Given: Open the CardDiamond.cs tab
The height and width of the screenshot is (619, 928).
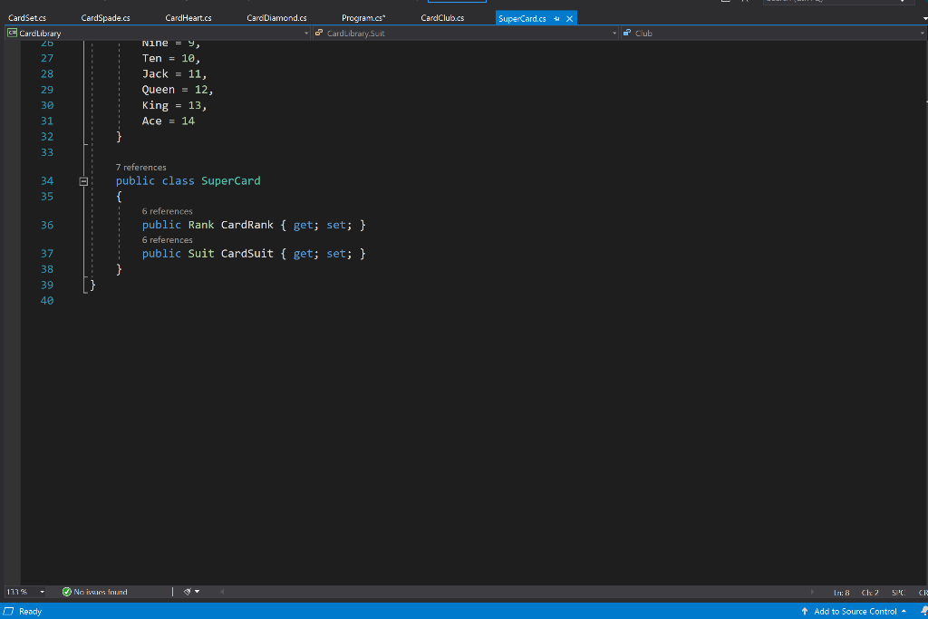Looking at the screenshot, I should click(x=276, y=18).
